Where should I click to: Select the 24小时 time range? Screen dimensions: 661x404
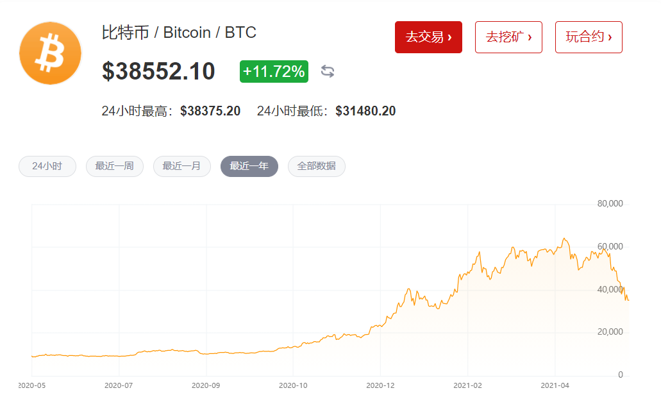47,166
